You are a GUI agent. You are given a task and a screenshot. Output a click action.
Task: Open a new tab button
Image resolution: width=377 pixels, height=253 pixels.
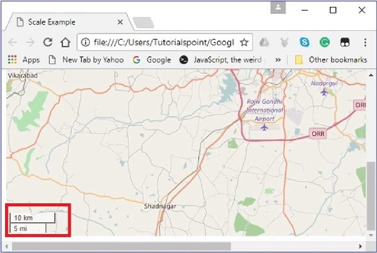coord(144,22)
